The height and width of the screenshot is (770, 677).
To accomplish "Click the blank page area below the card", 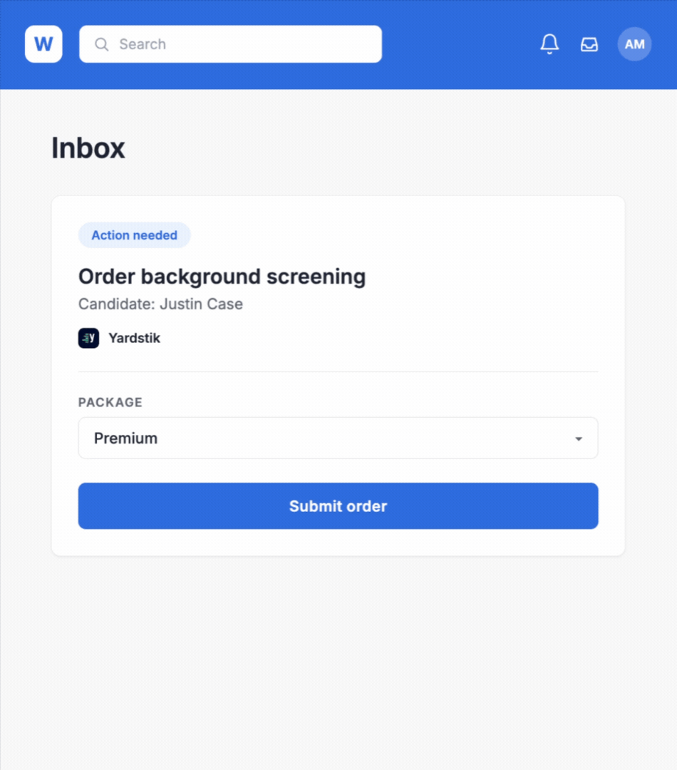I will 338,663.
